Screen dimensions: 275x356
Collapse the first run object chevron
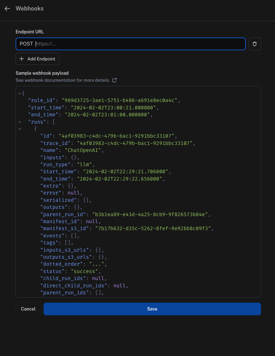pyautogui.click(x=20, y=129)
